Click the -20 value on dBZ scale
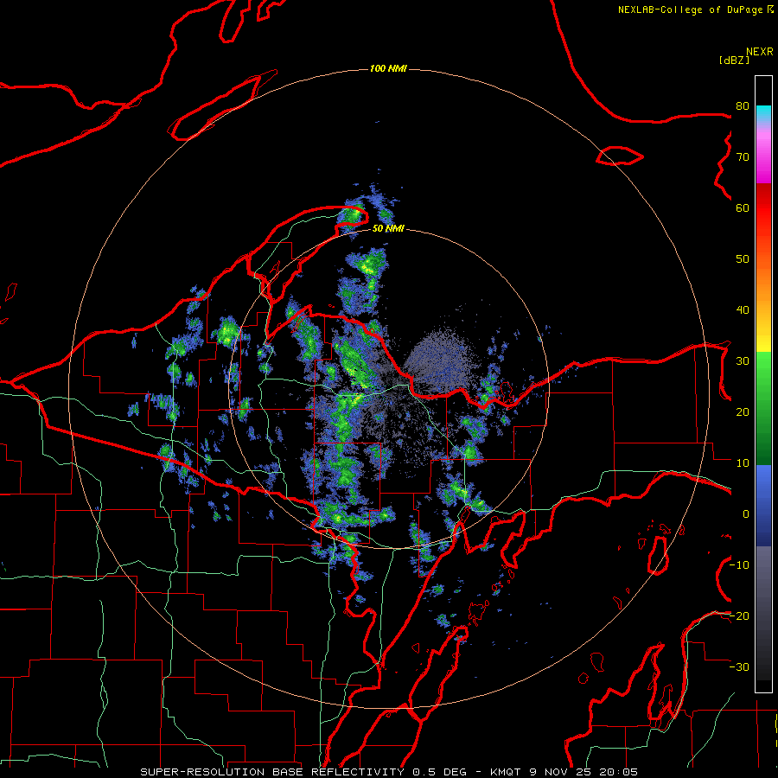 (739, 615)
